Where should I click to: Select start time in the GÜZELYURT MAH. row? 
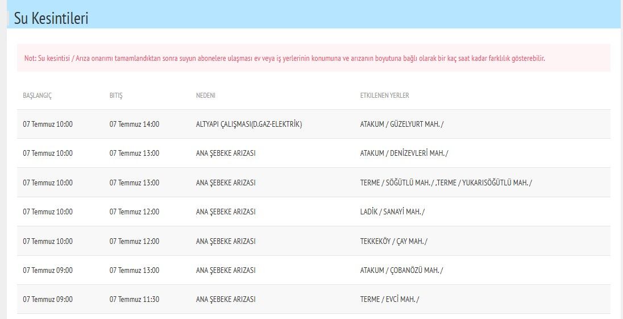click(48, 124)
